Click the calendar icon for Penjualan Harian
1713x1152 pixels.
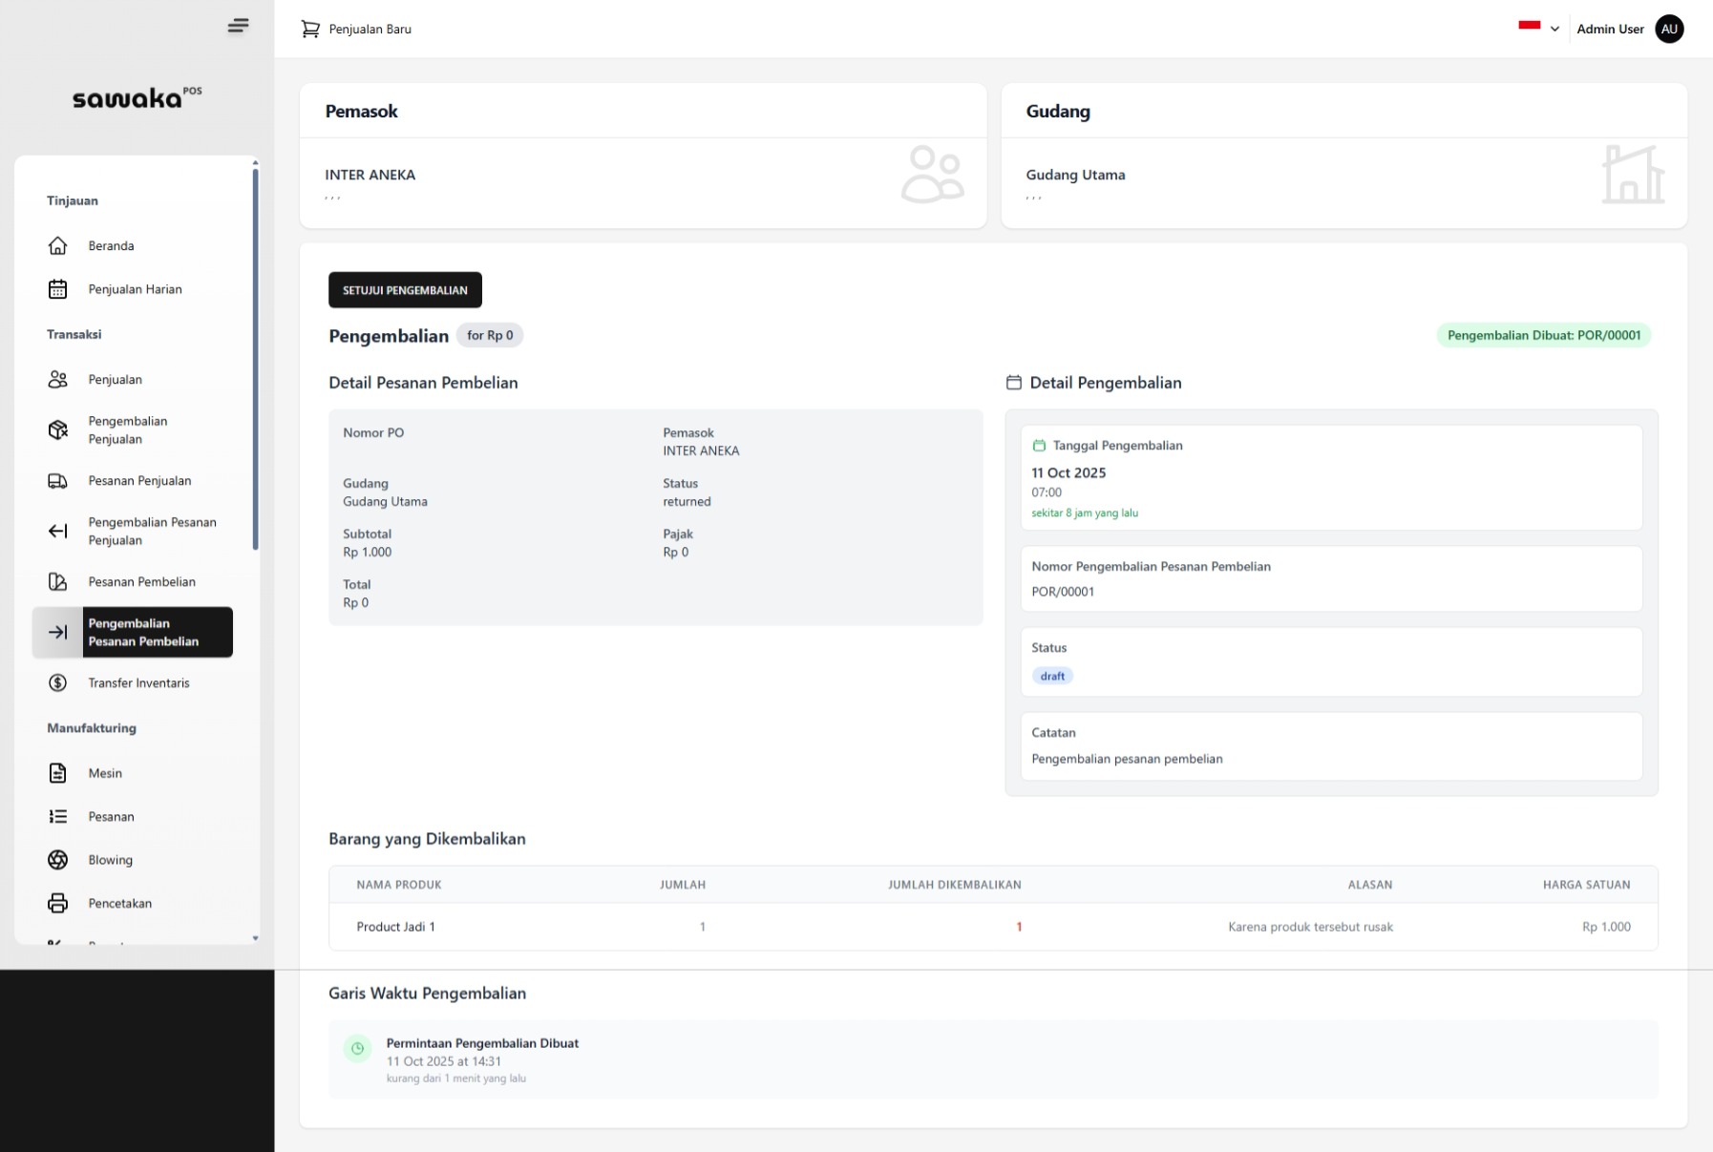tap(58, 289)
